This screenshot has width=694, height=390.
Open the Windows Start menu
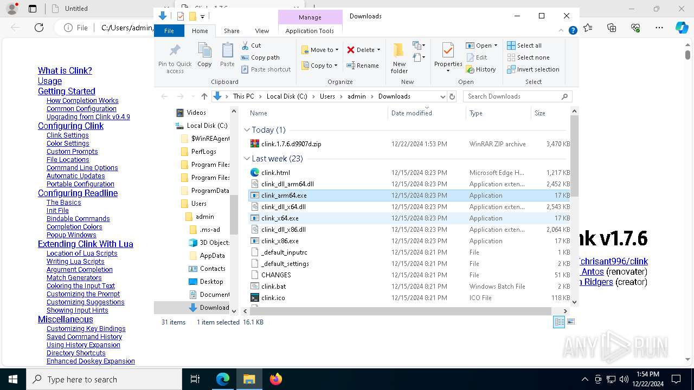coord(13,379)
